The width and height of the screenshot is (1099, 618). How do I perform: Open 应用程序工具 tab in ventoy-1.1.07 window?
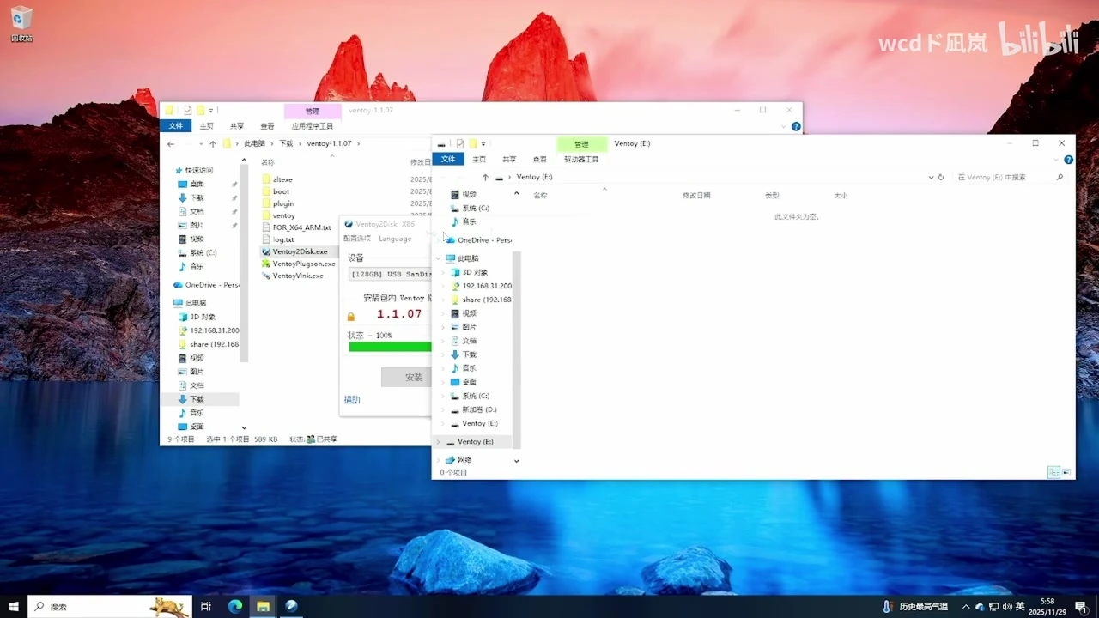click(x=313, y=126)
